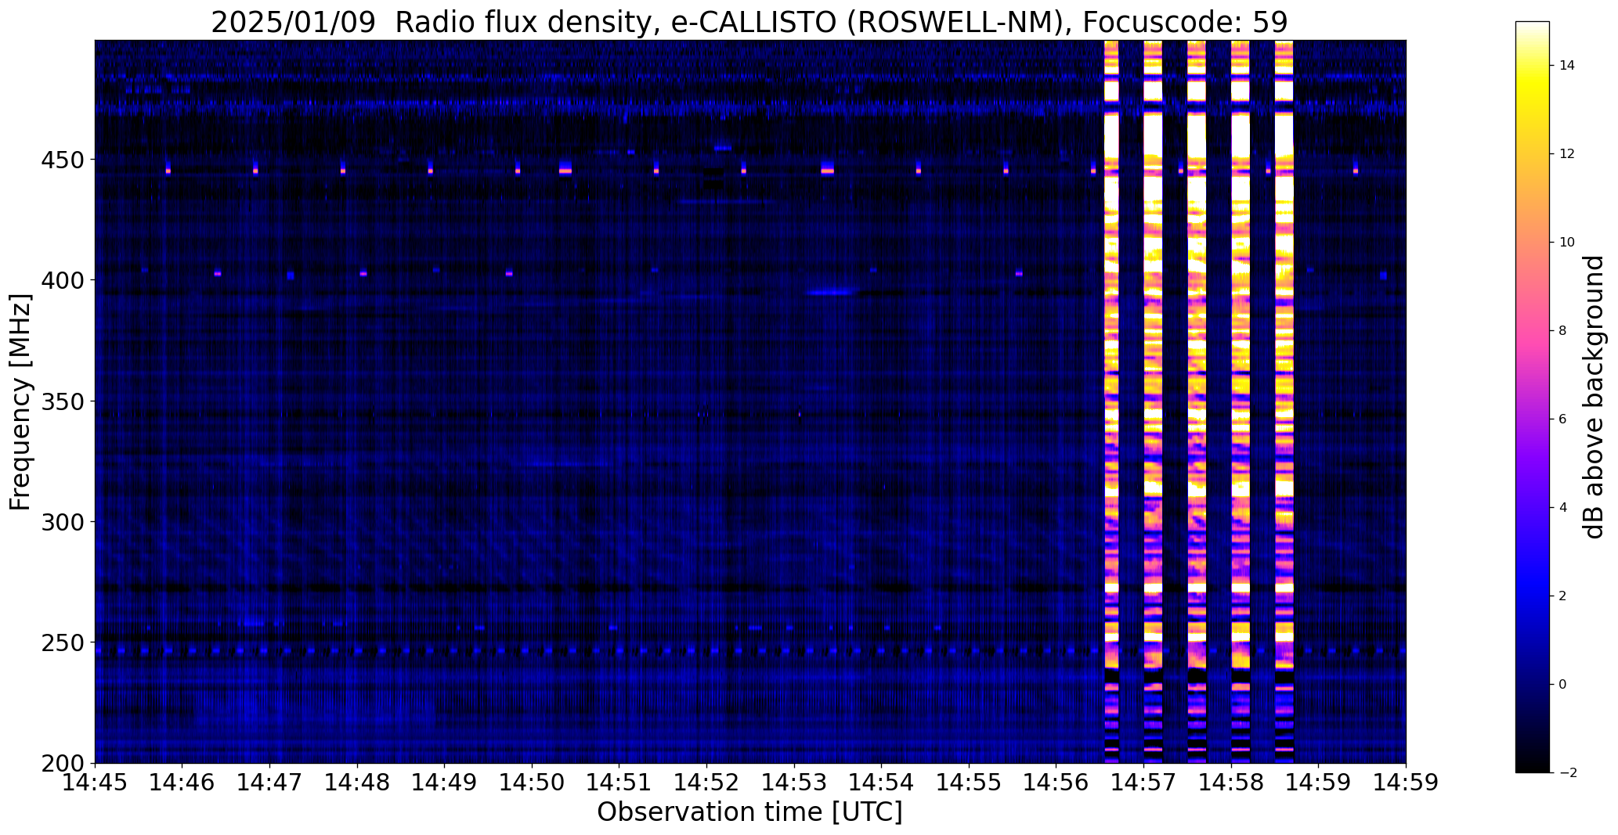Click the 14:52 time tick label
Screen dimensions: 1618x835
click(x=707, y=783)
